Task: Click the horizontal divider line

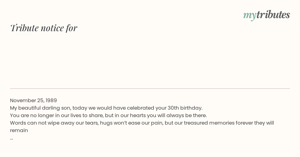Action: tap(150, 88)
